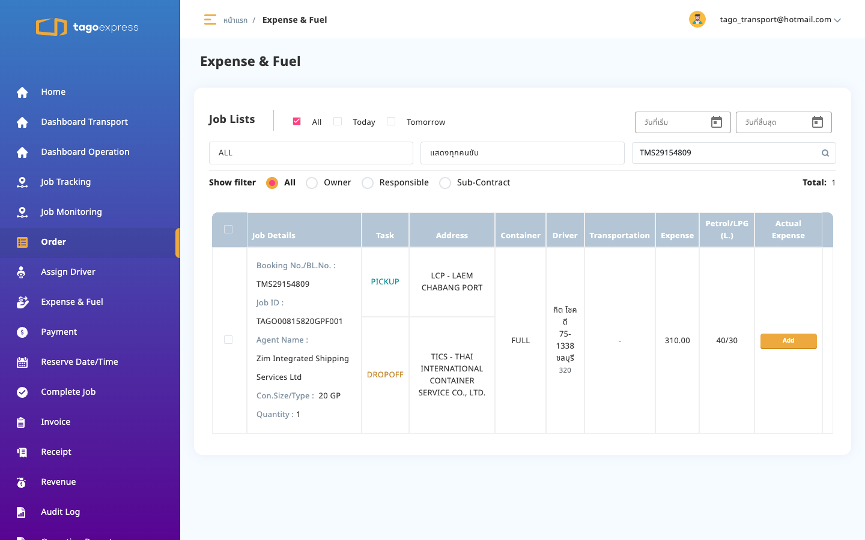
Task: Click the search magnifier icon
Action: tap(825, 153)
